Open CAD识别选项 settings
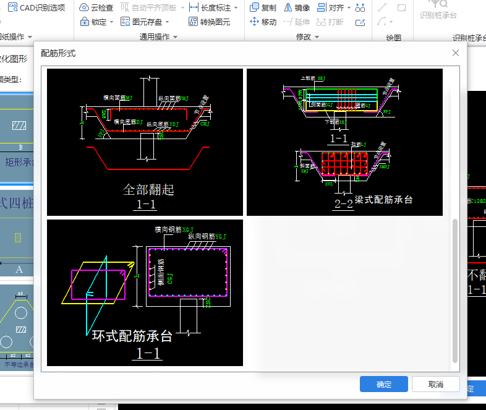Screen dimensions: 486x410 (x=36, y=7)
